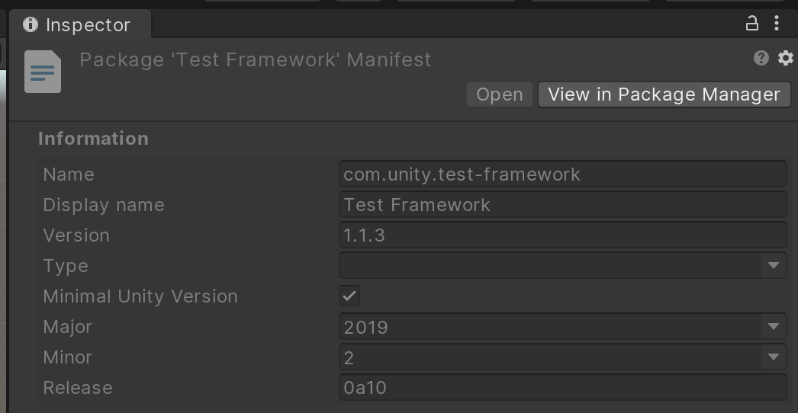This screenshot has height=413, width=798.
Task: Click the package manifest document icon
Action: pyautogui.click(x=43, y=72)
